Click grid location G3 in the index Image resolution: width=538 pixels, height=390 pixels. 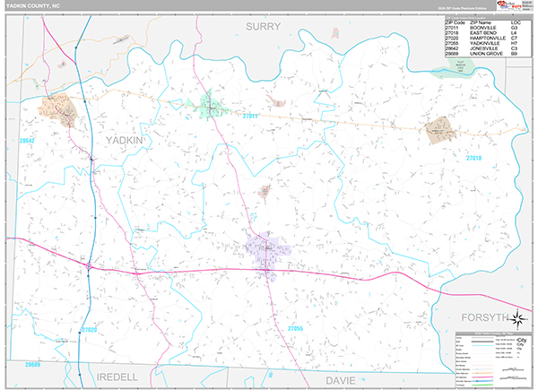click(514, 28)
